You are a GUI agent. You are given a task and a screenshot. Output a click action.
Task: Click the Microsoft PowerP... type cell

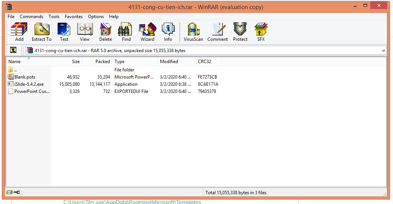[134, 77]
